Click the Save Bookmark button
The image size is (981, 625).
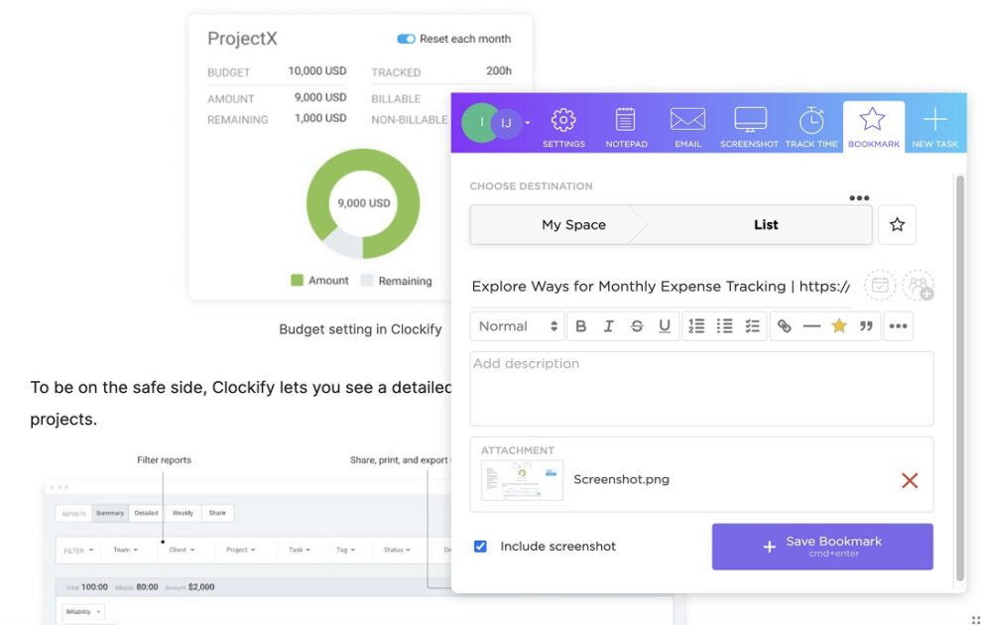click(x=822, y=547)
